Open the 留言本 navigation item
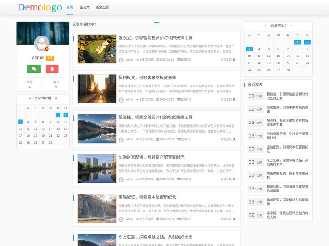 tap(85, 7)
